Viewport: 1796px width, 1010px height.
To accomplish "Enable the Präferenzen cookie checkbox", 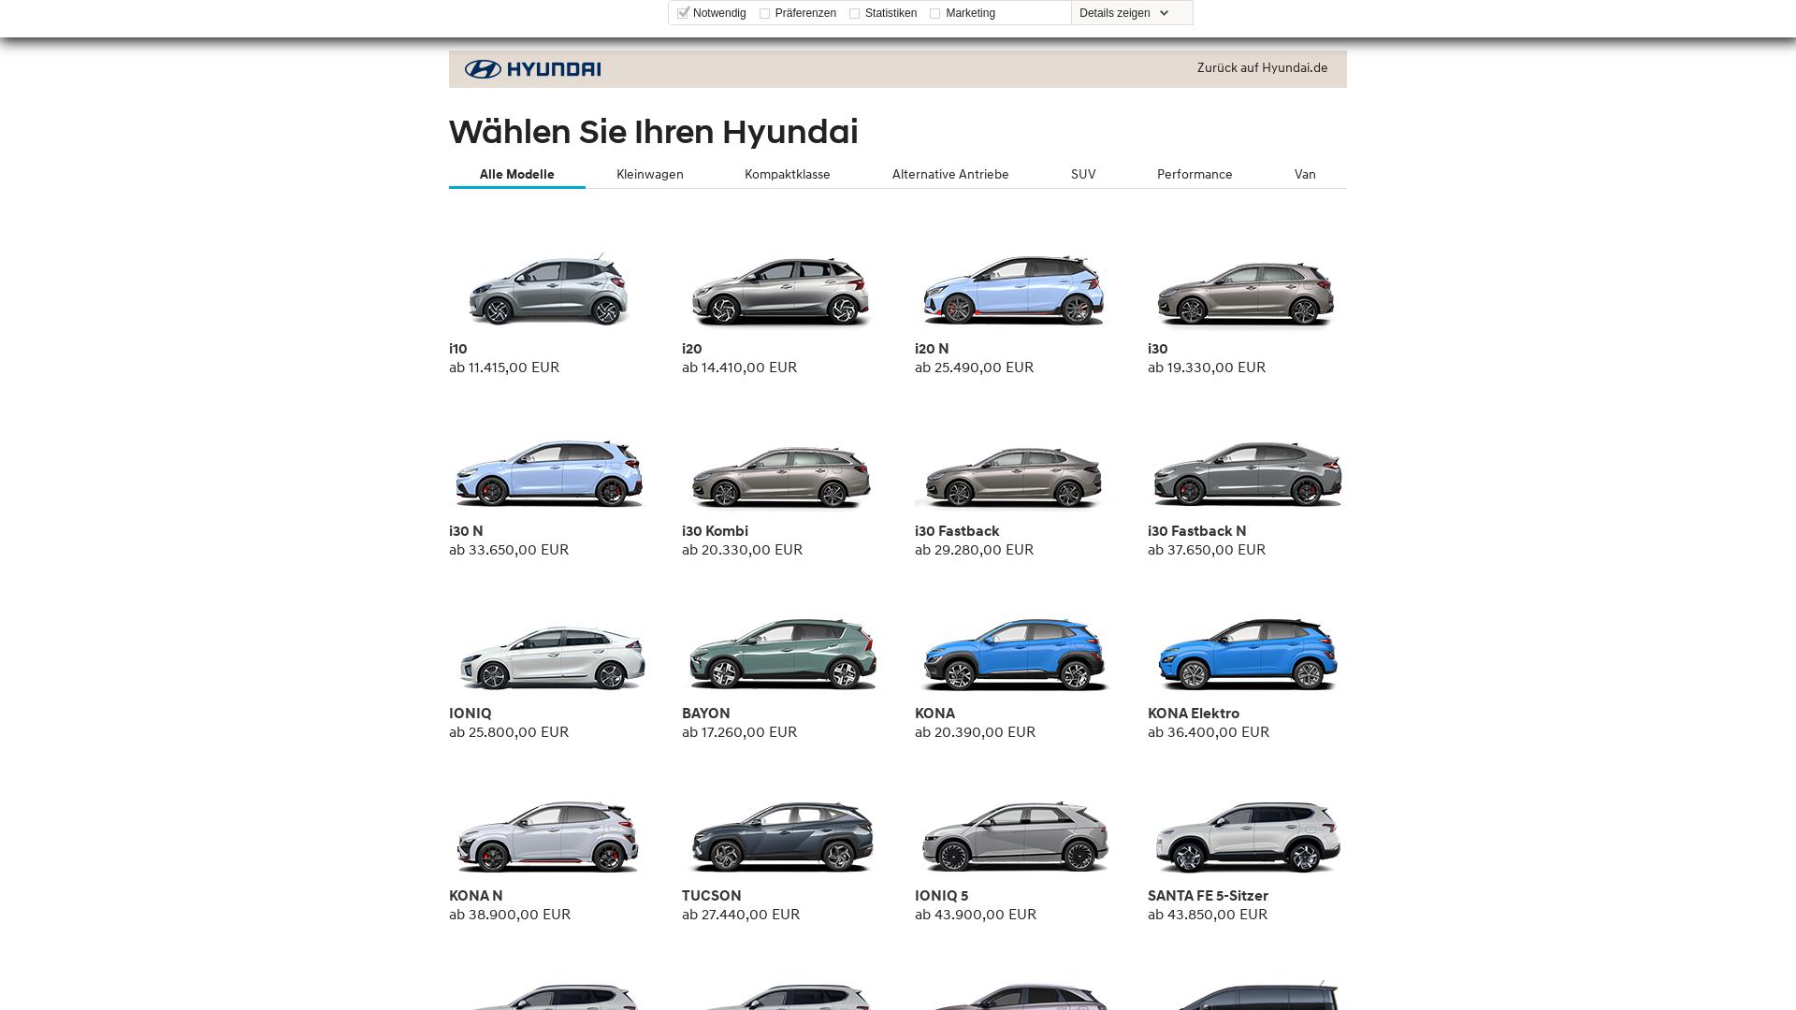I will (764, 13).
